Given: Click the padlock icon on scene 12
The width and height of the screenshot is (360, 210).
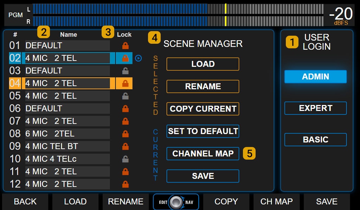Looking at the screenshot, I should [x=125, y=184].
